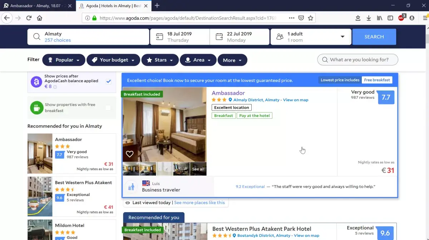Screen dimensions: 429x240
Task: Click the check-in calendar icon
Action: (159, 37)
